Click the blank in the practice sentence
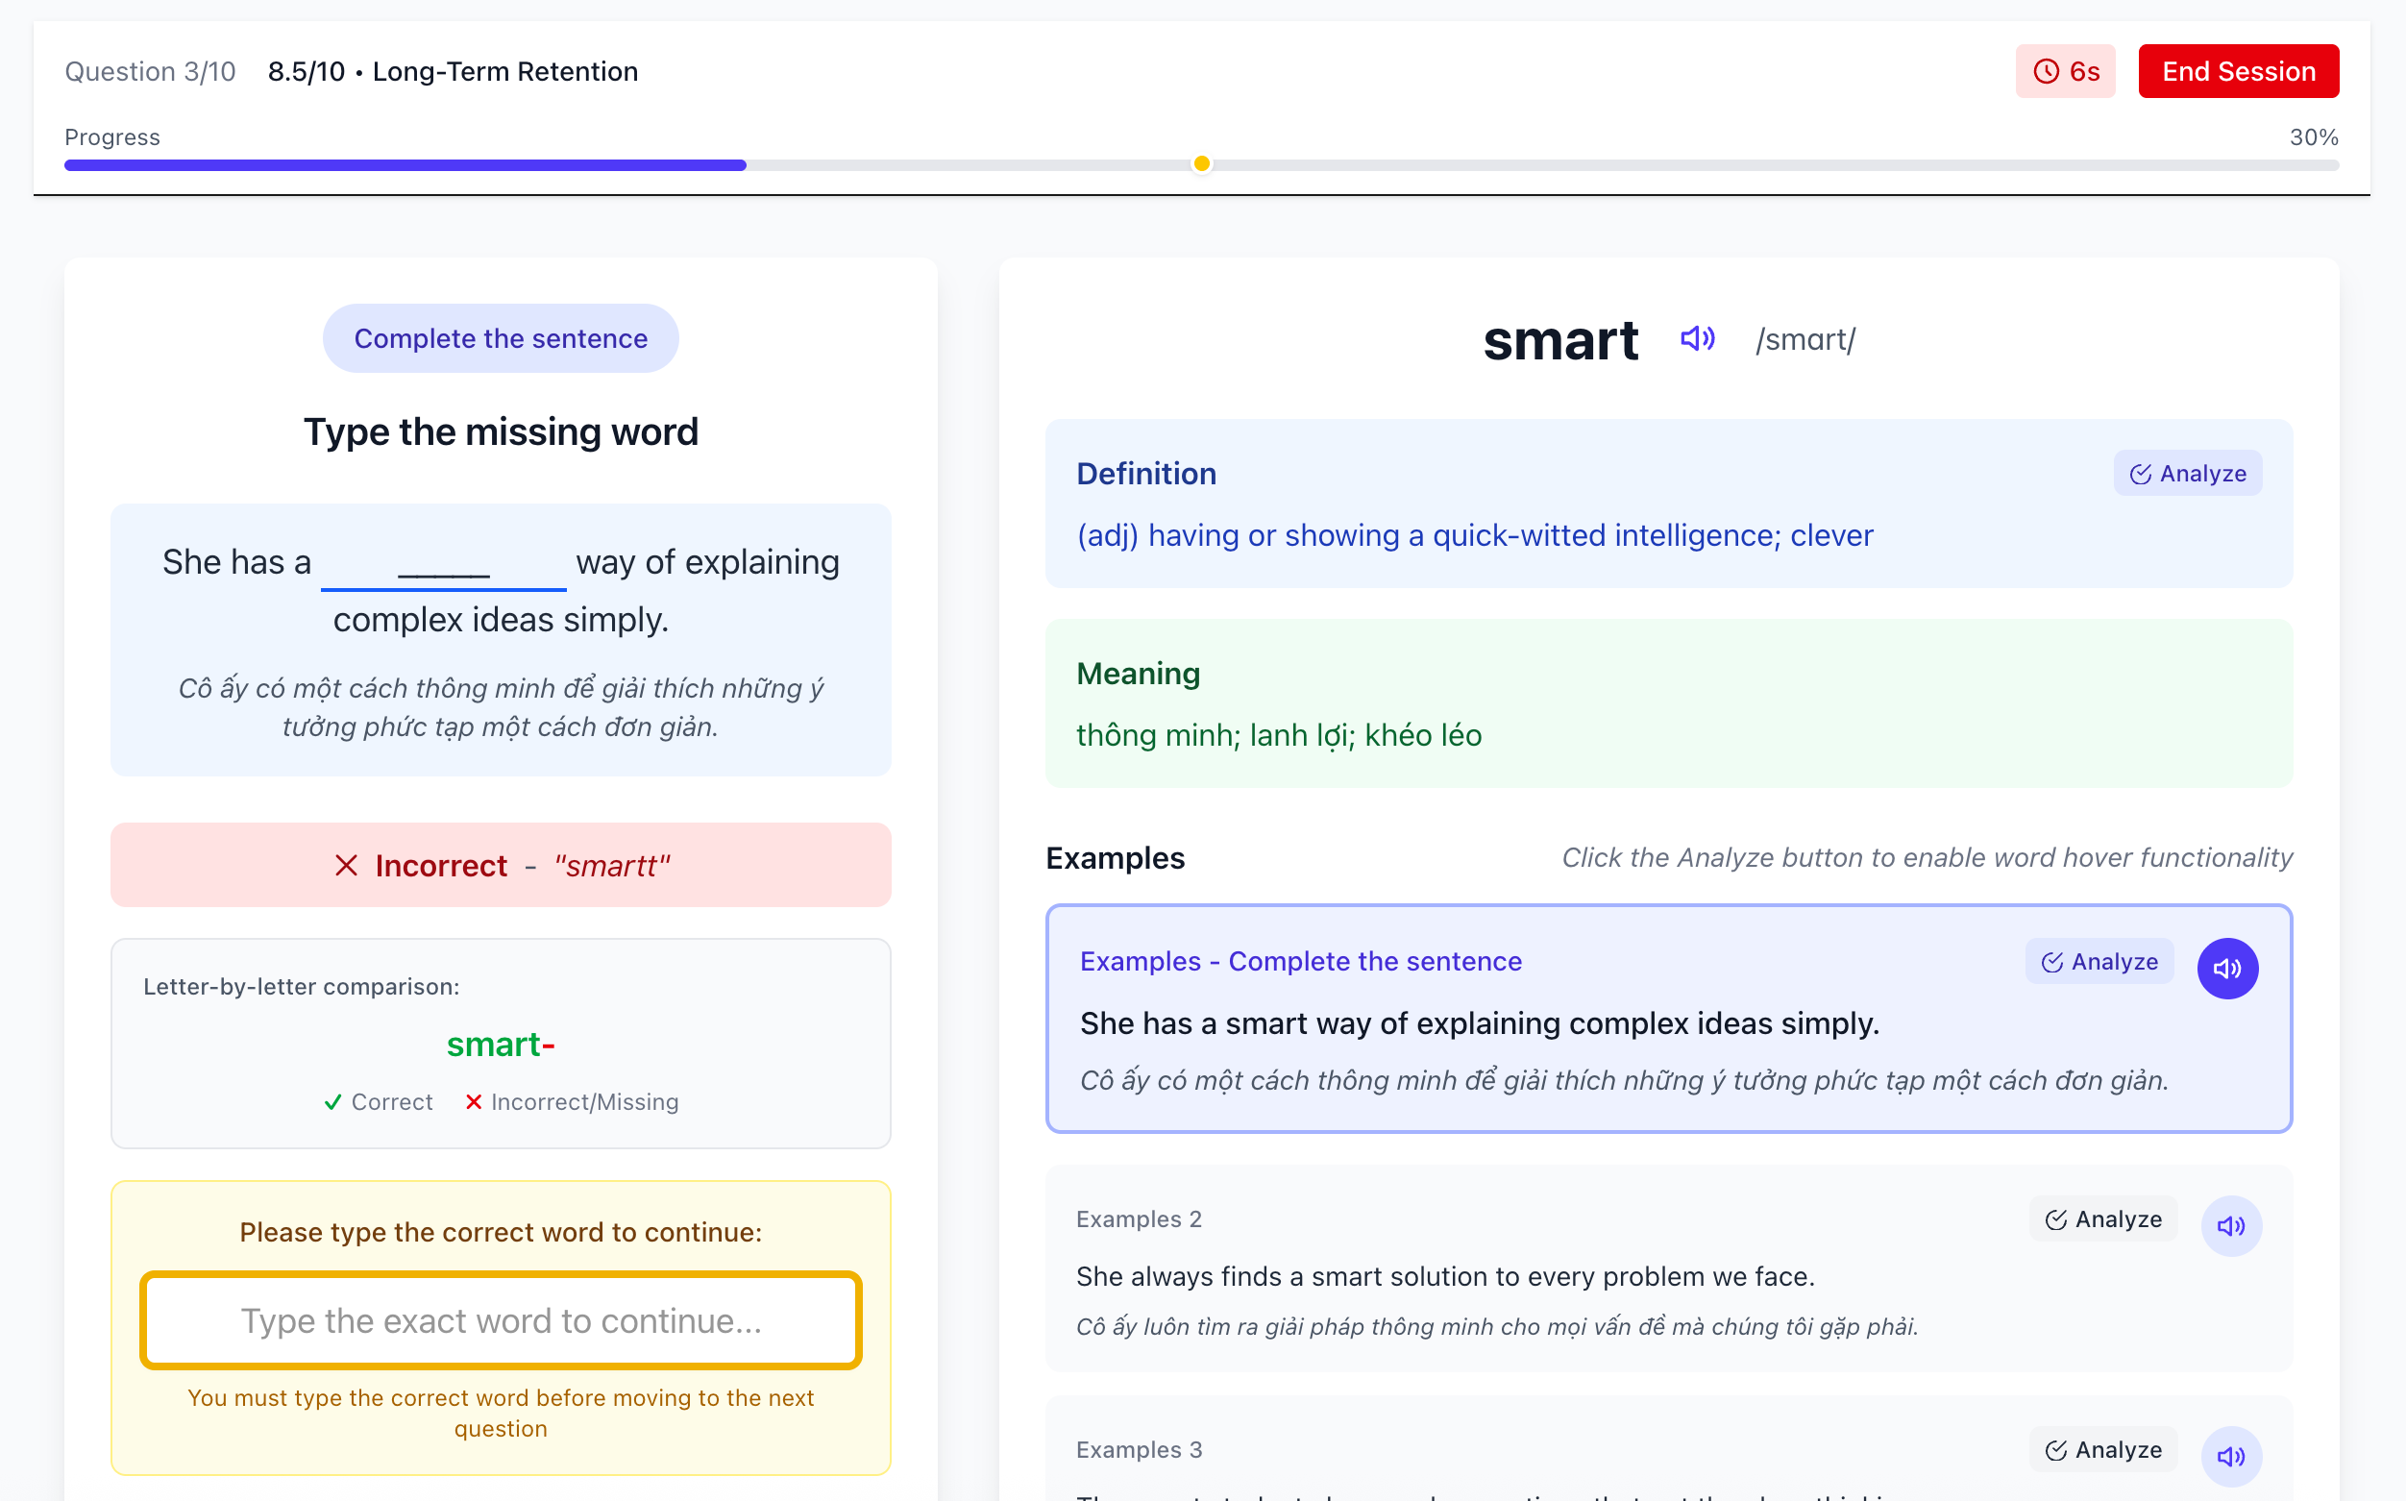2406x1501 pixels. [443, 564]
